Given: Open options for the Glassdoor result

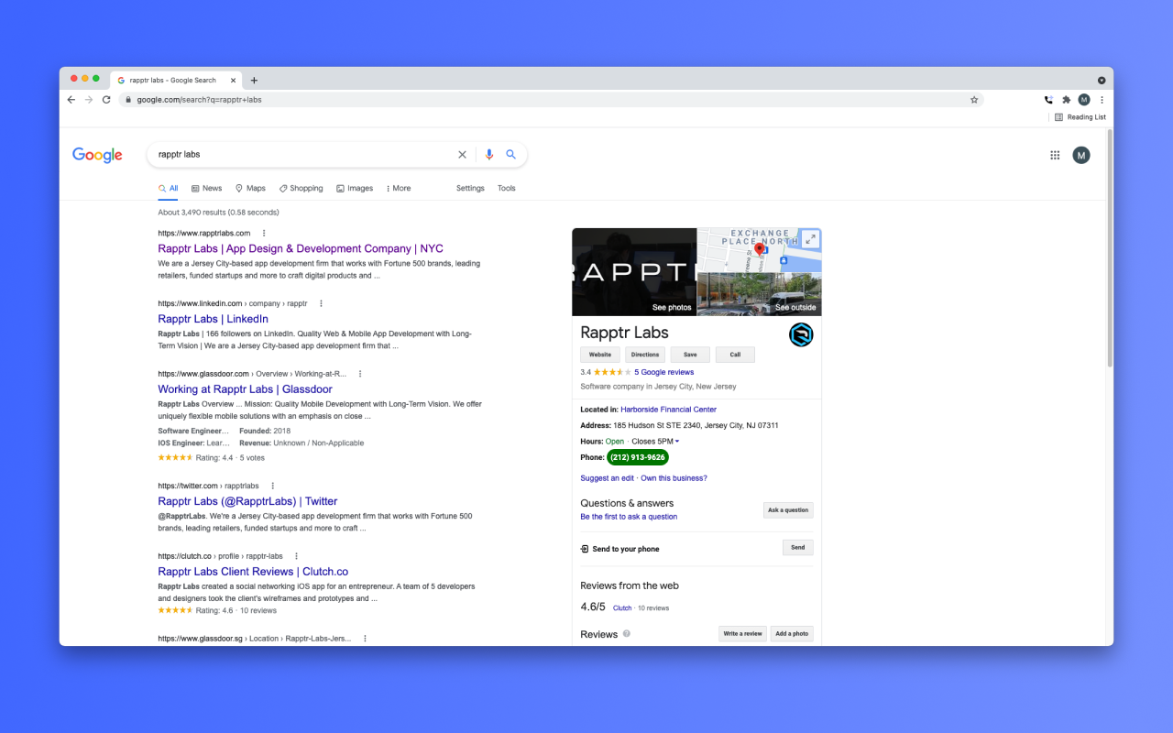Looking at the screenshot, I should tap(360, 374).
